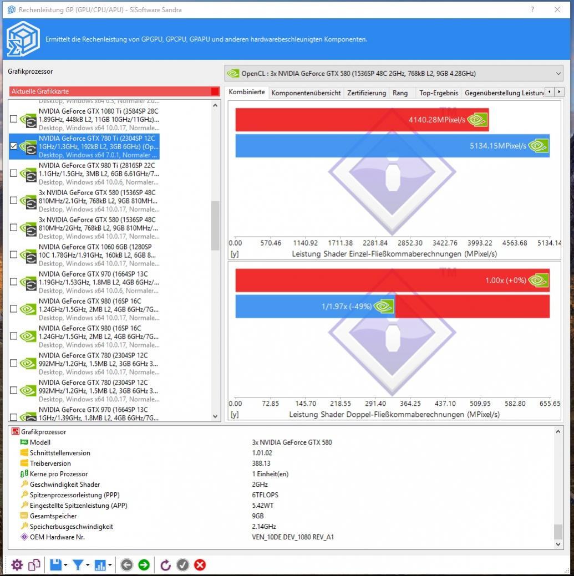Go back with the grey arrow button

coord(127,564)
